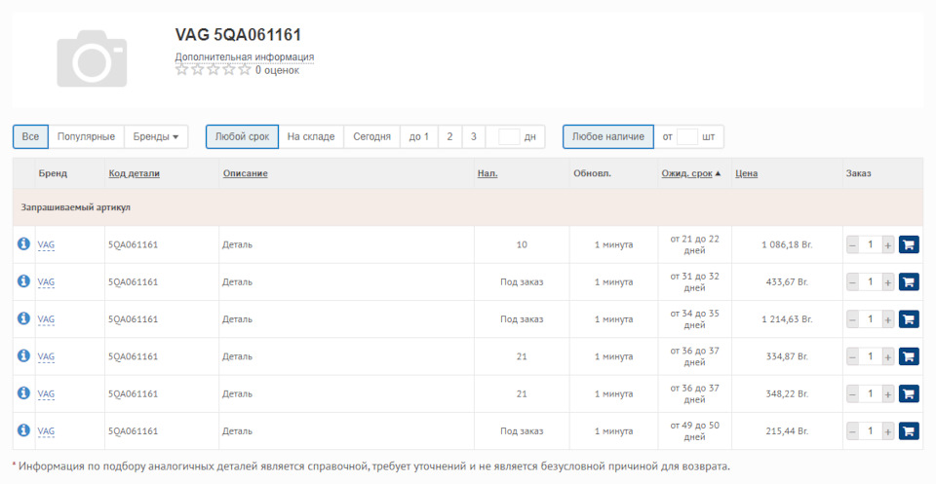936x484 pixels.
Task: Click the price '433,67 Br.'
Action: pos(787,282)
